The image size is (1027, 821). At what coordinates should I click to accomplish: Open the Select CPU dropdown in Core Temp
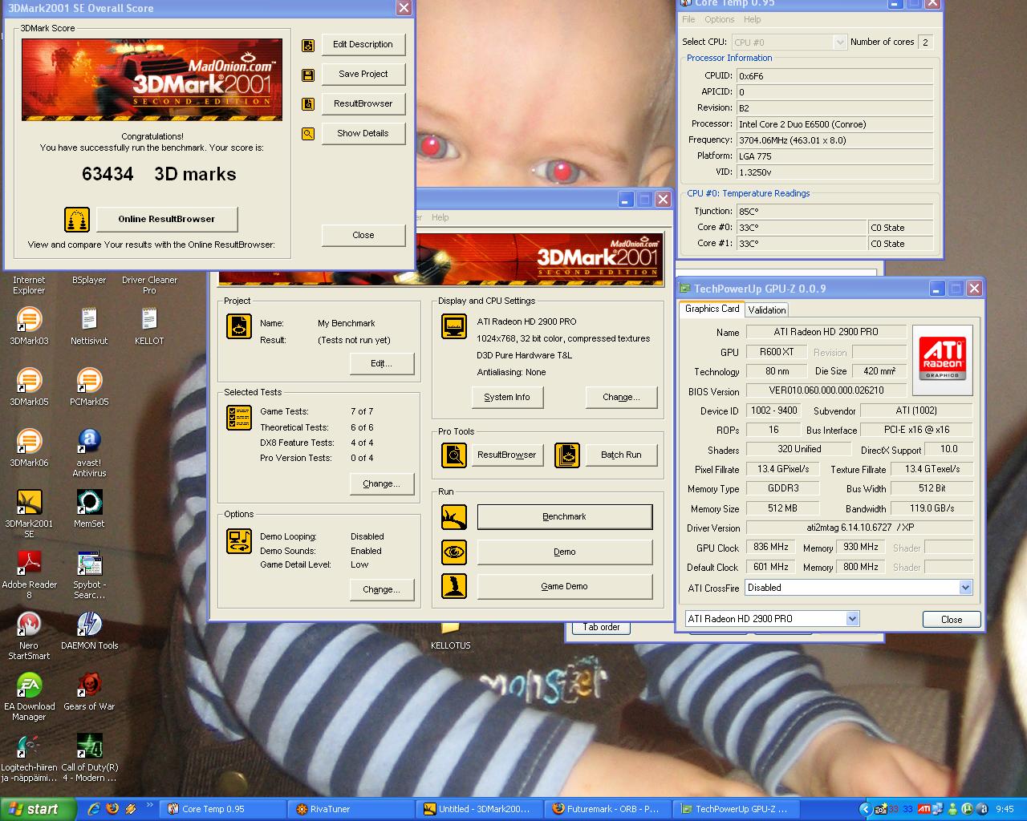click(x=840, y=42)
